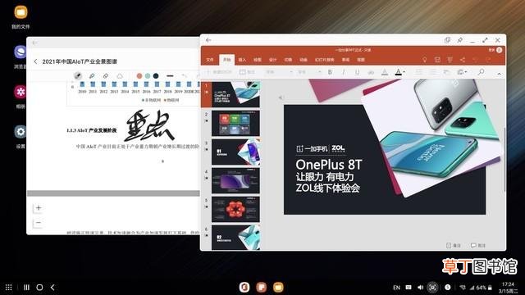Start slideshow with the presentation icon
Viewport: 525px width, 295px height.
[x=450, y=60]
